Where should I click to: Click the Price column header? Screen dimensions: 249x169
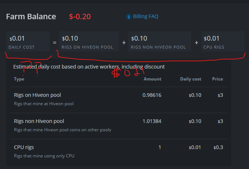(217, 79)
